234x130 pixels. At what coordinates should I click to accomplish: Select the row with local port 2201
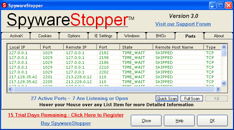114,77
